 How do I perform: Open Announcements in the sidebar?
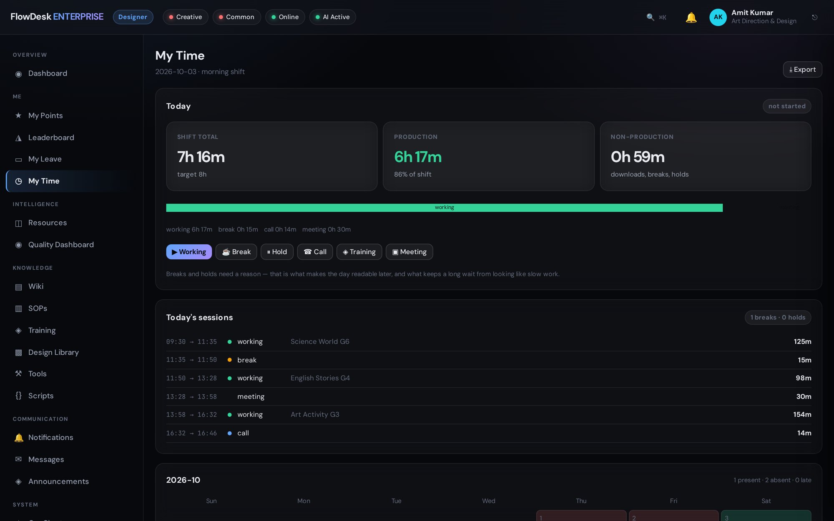pyautogui.click(x=72, y=481)
